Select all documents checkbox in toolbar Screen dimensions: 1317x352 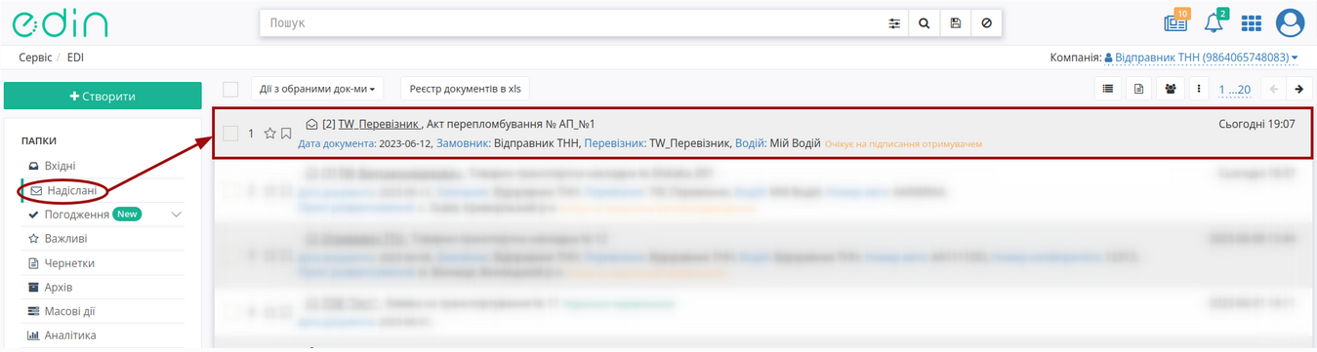tap(230, 89)
